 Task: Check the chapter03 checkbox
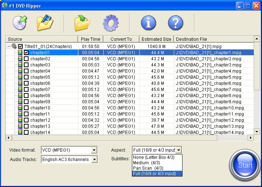(x=26, y=65)
